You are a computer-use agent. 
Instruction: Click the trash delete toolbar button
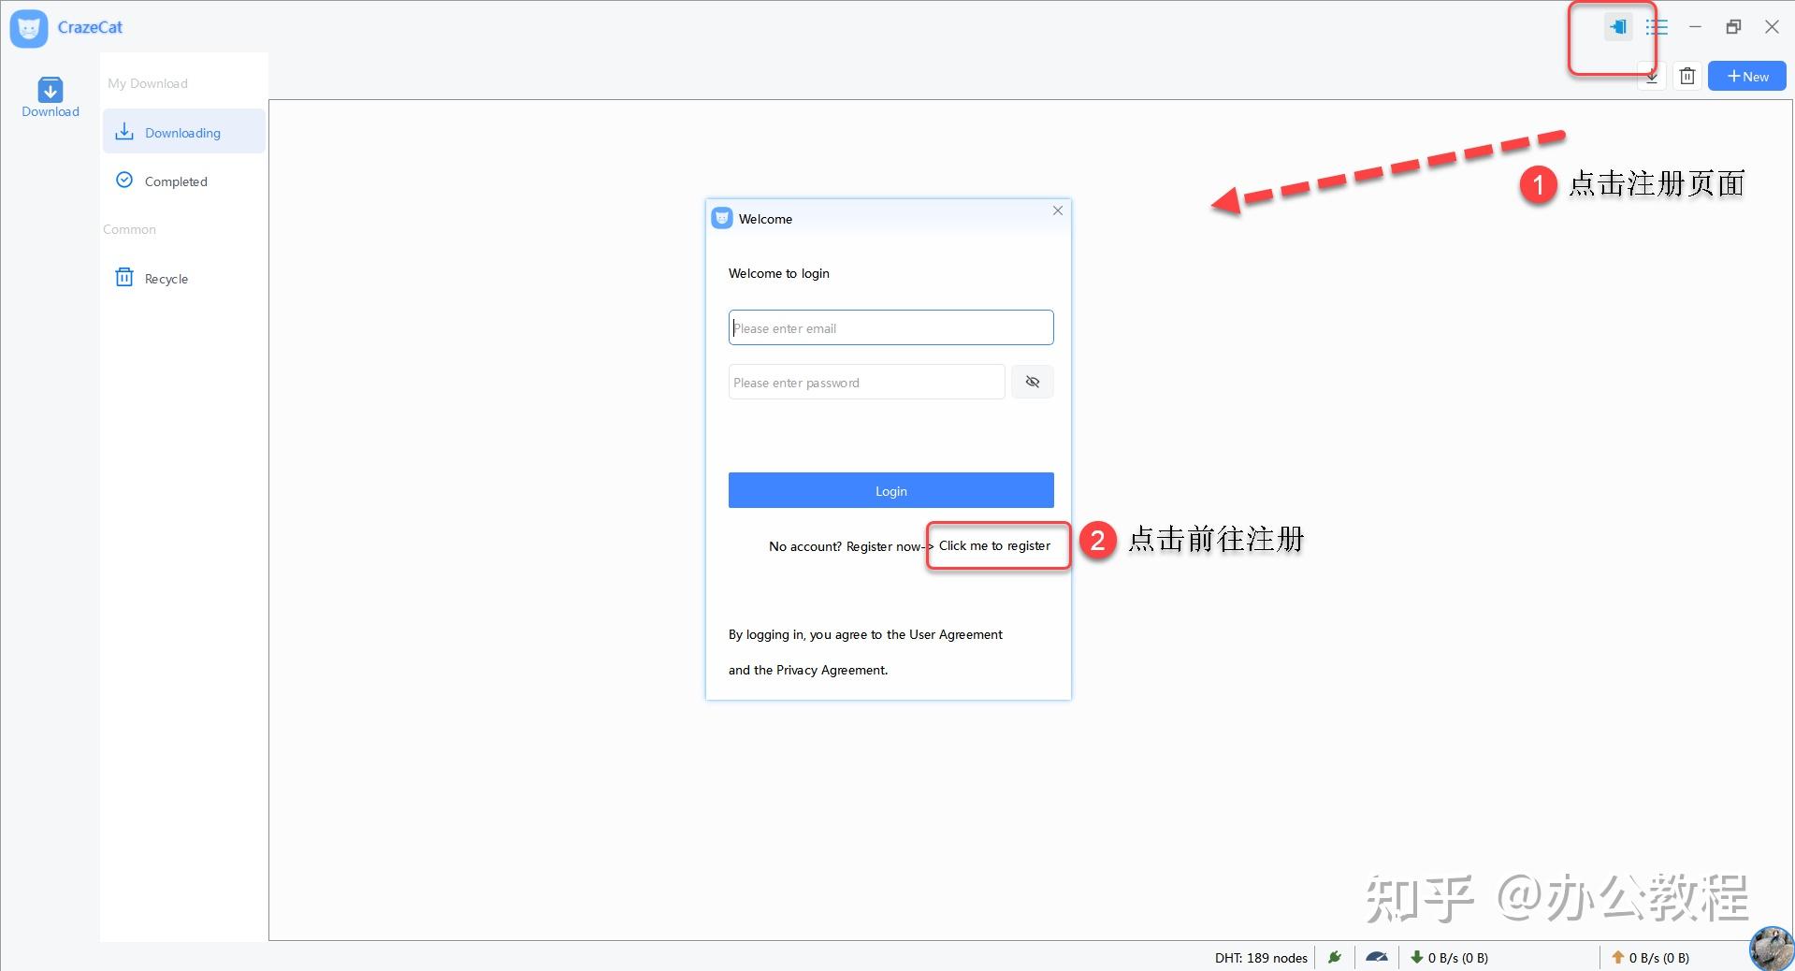[1687, 77]
